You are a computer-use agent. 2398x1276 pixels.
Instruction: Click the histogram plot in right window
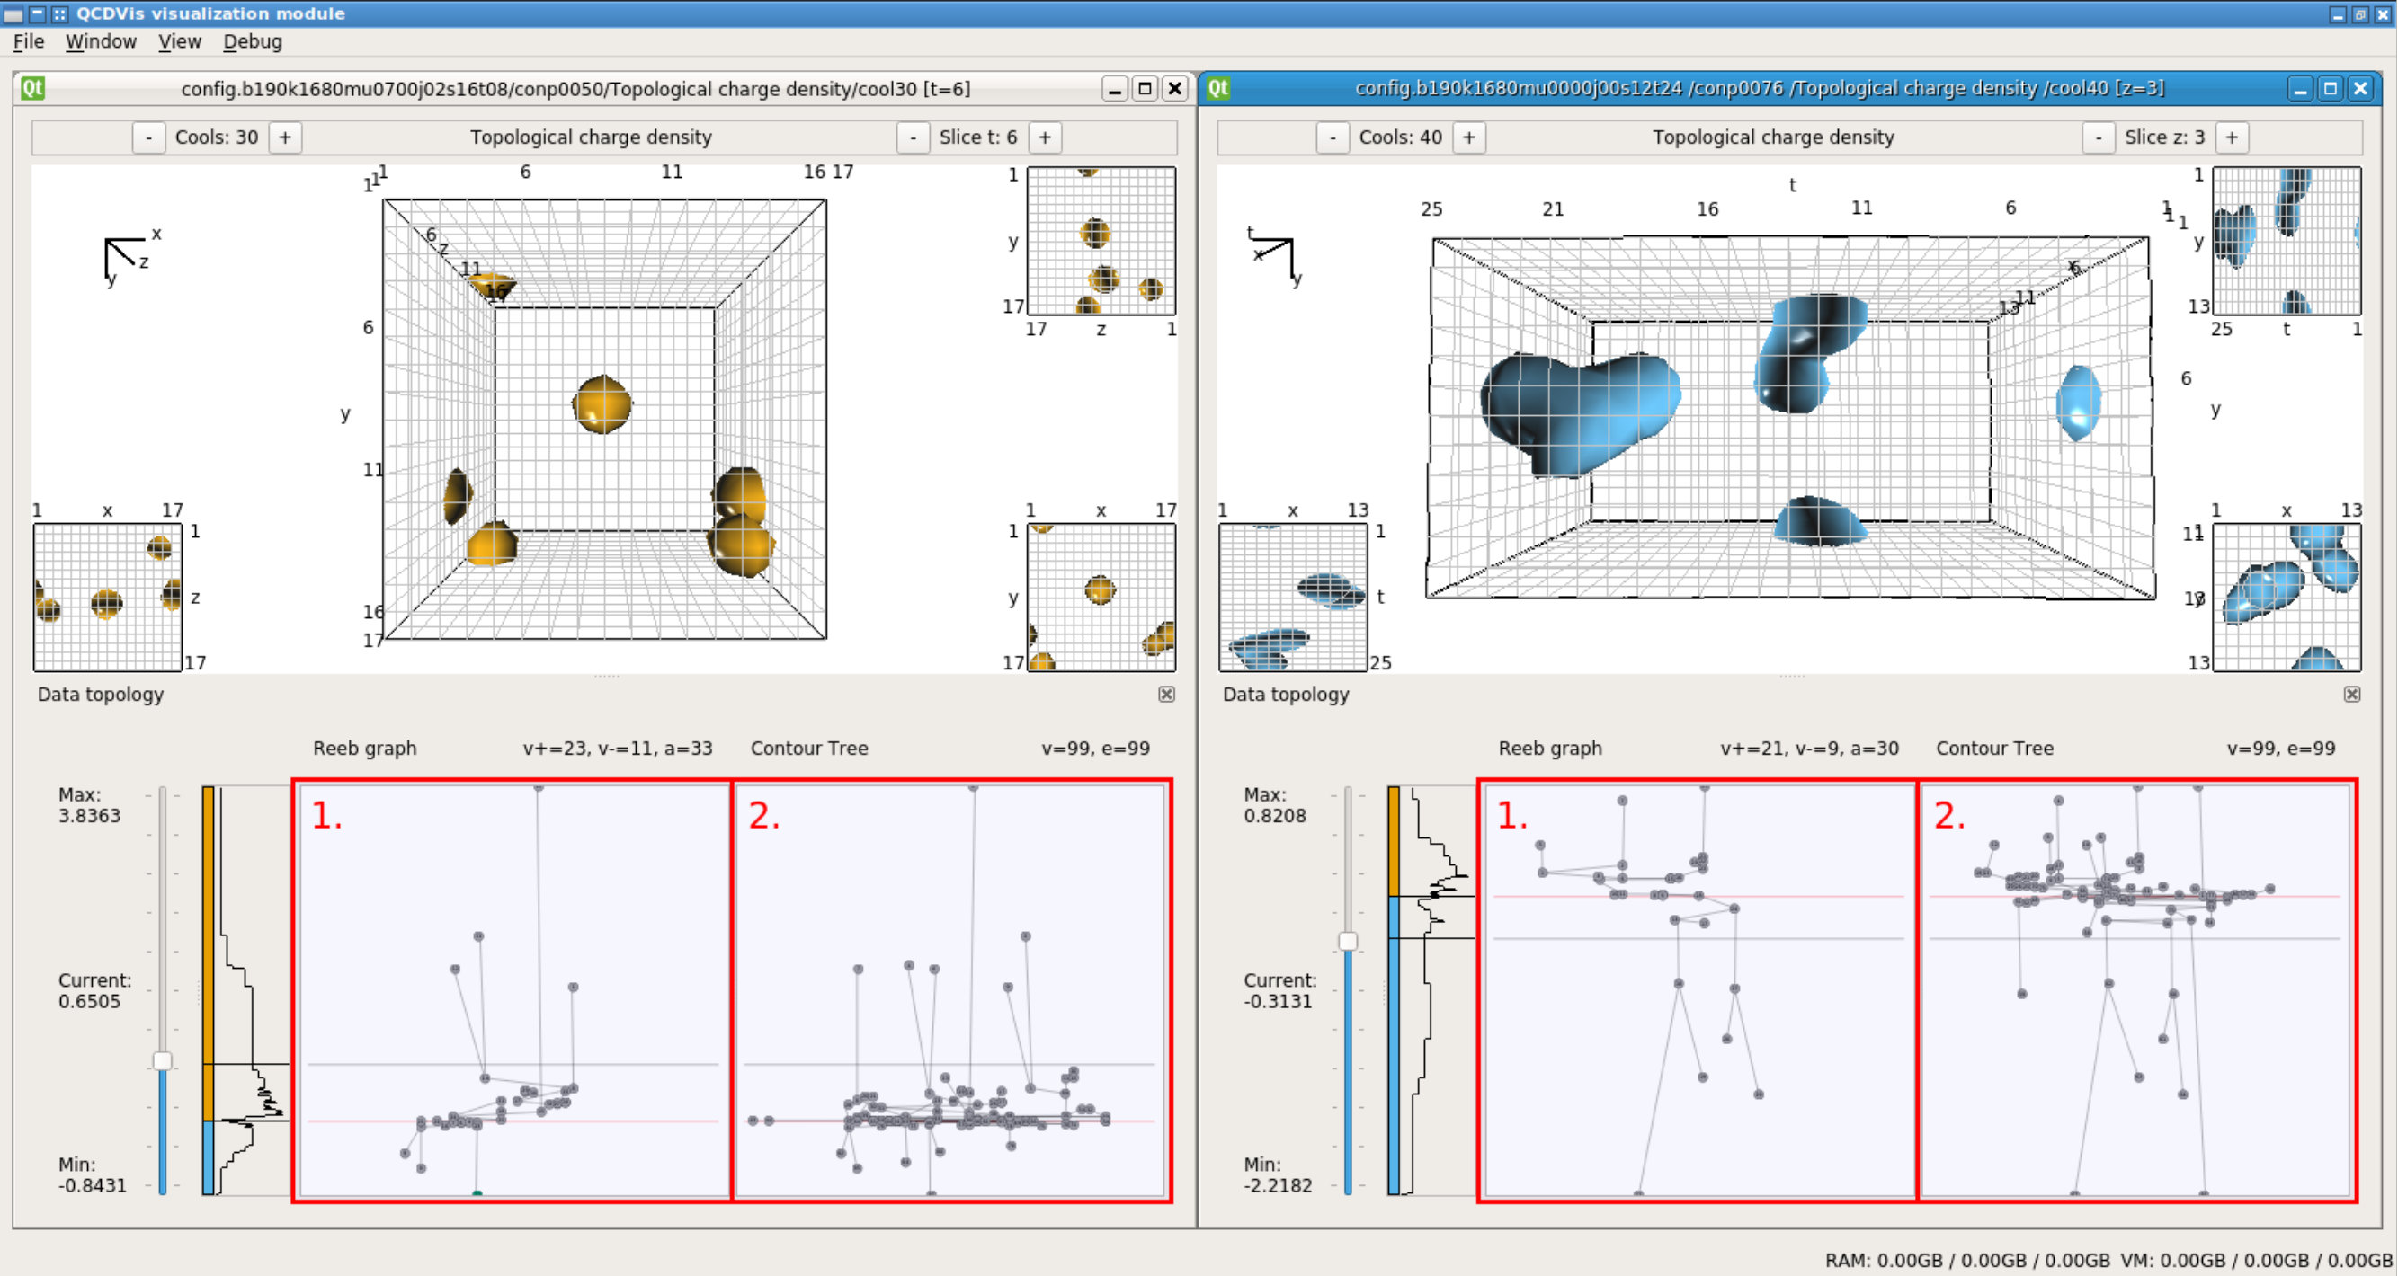[x=1440, y=991]
